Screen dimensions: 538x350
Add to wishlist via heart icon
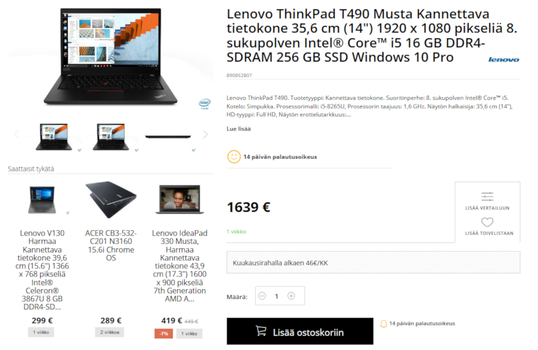point(487,222)
